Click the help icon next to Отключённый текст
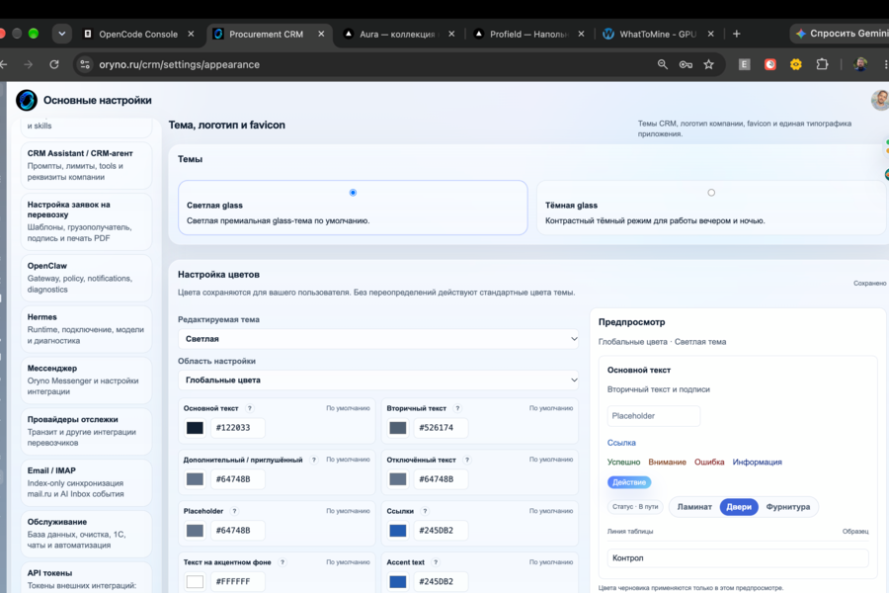 tap(467, 461)
